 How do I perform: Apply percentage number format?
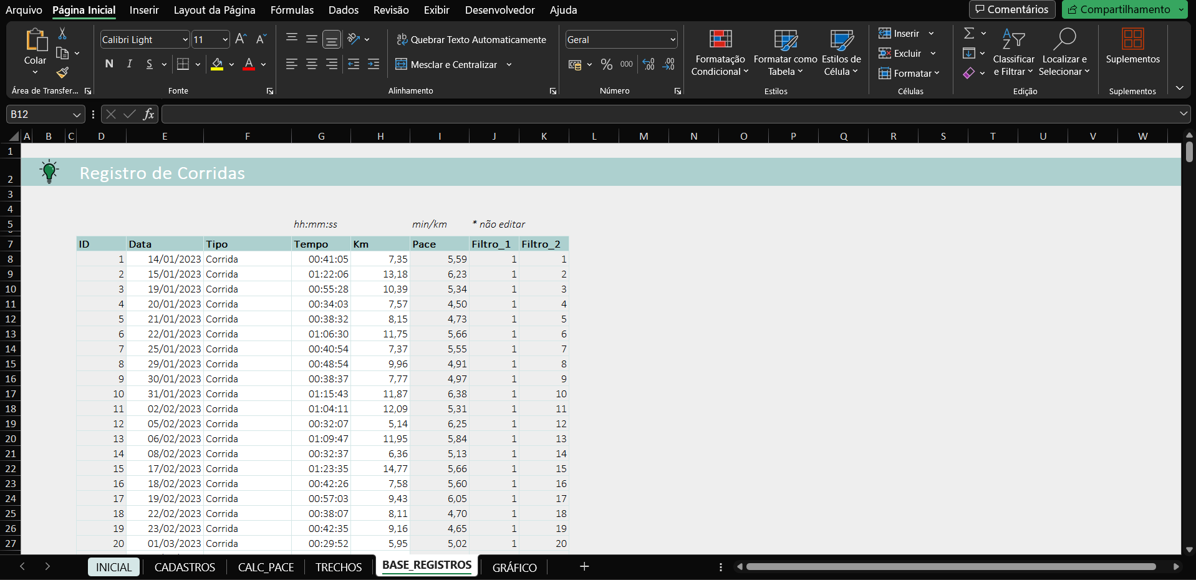(607, 64)
